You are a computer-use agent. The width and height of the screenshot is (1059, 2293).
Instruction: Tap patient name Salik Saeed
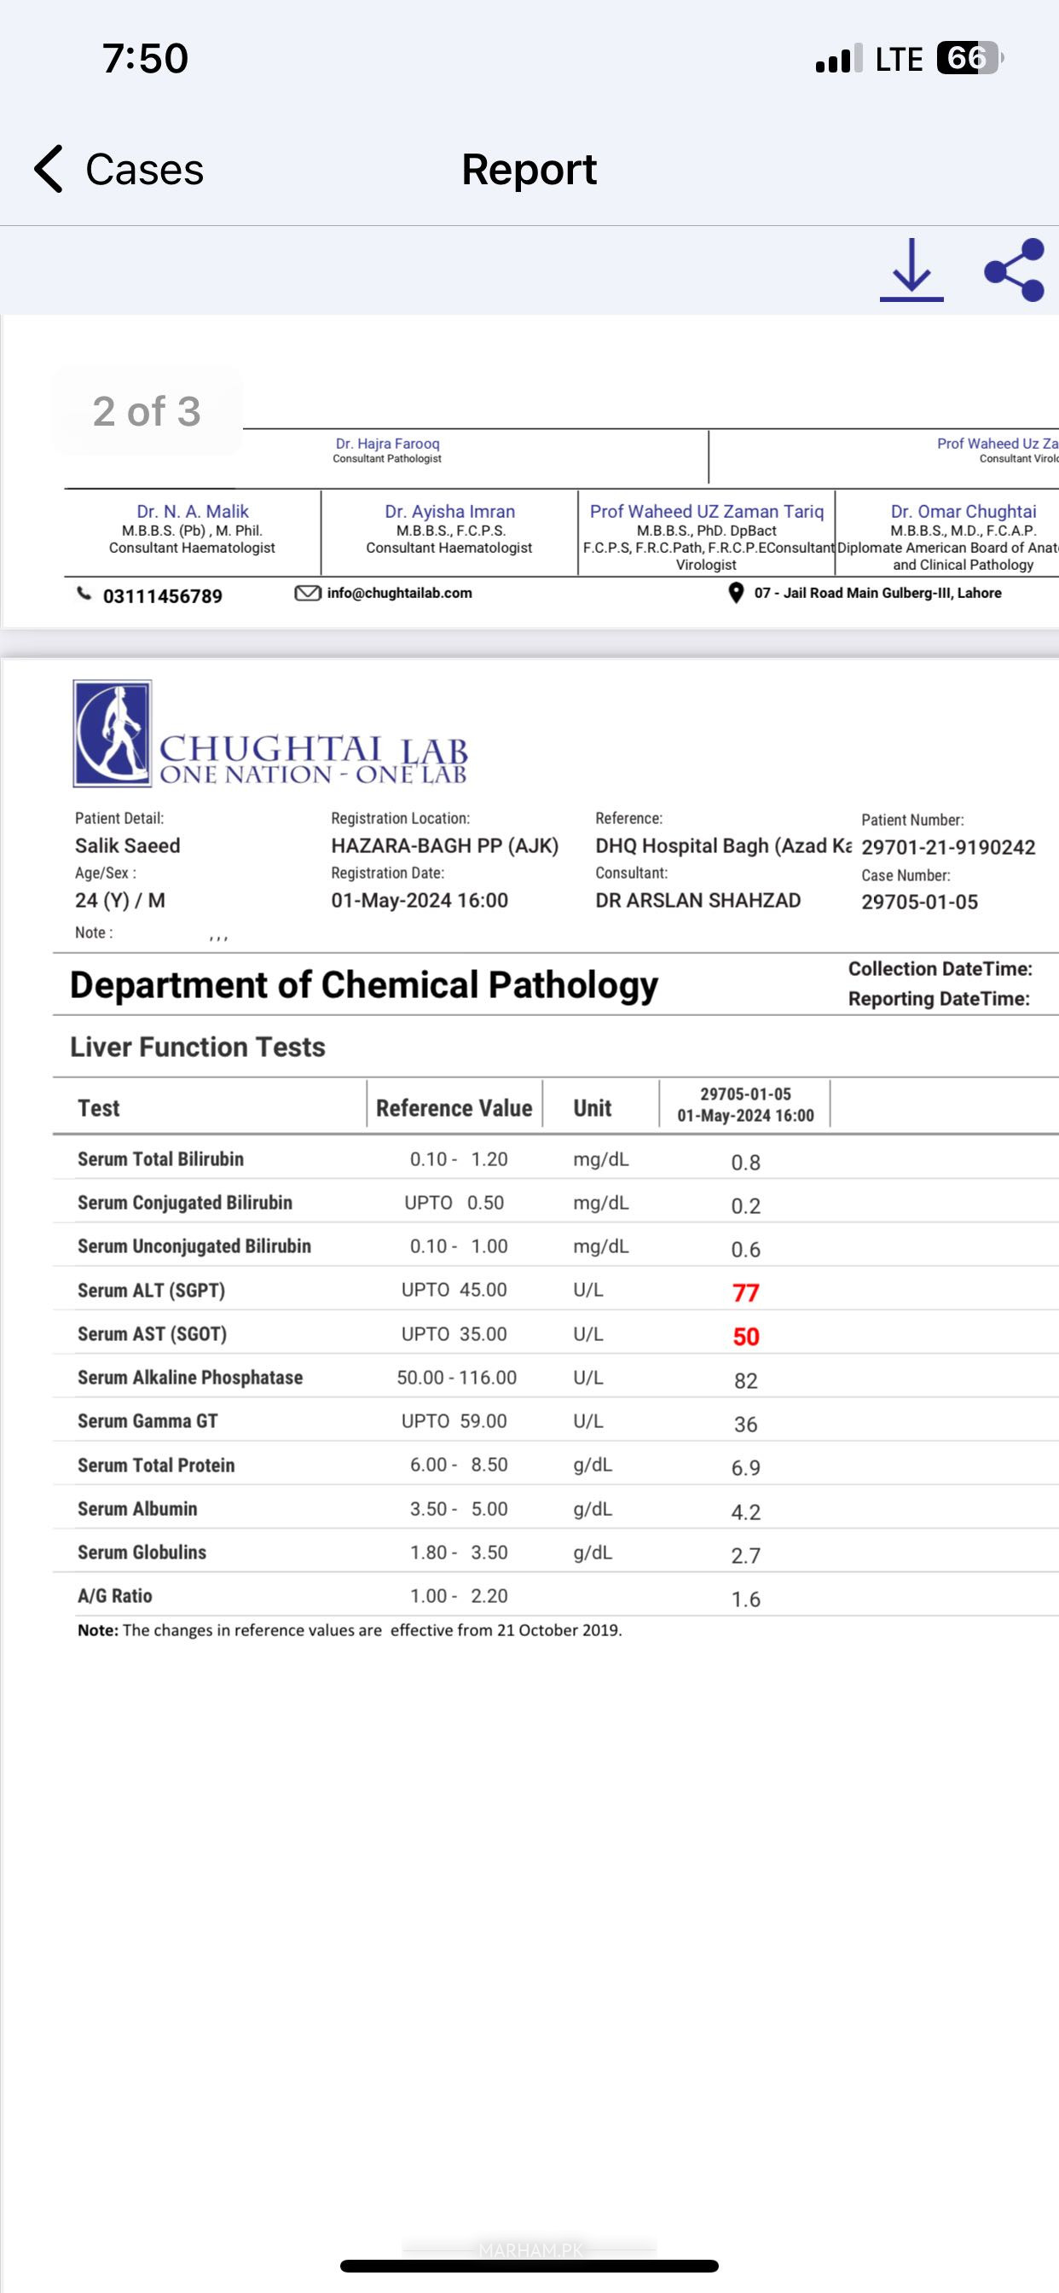(x=127, y=845)
